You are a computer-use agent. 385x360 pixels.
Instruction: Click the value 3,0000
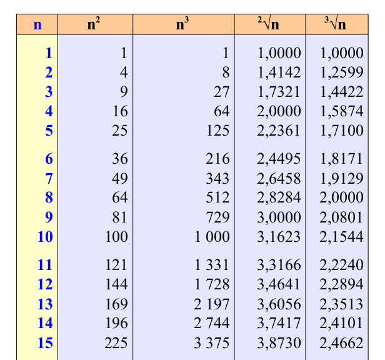tap(279, 217)
